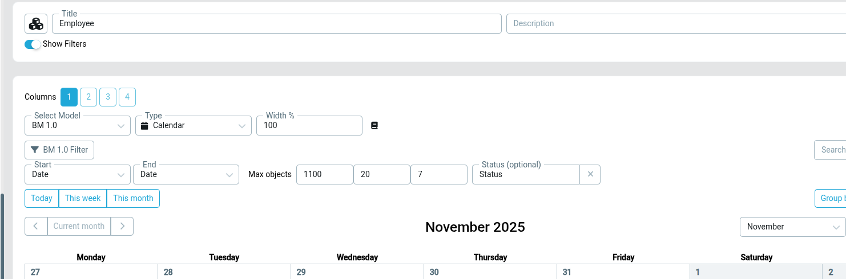This screenshot has height=279, width=846.
Task: Click the Width % input field
Action: click(309, 125)
